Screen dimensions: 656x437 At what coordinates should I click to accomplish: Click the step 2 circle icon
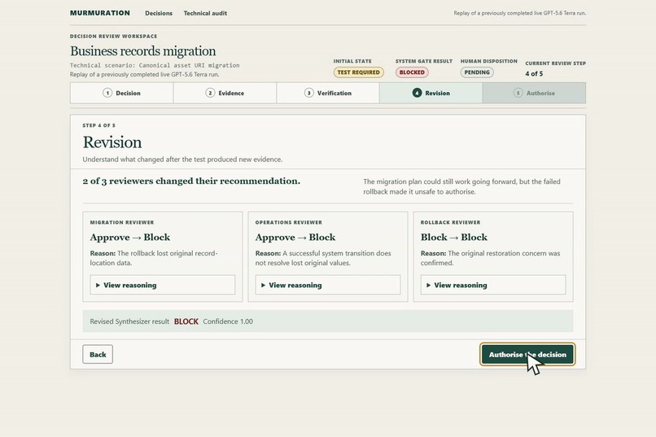tap(211, 93)
